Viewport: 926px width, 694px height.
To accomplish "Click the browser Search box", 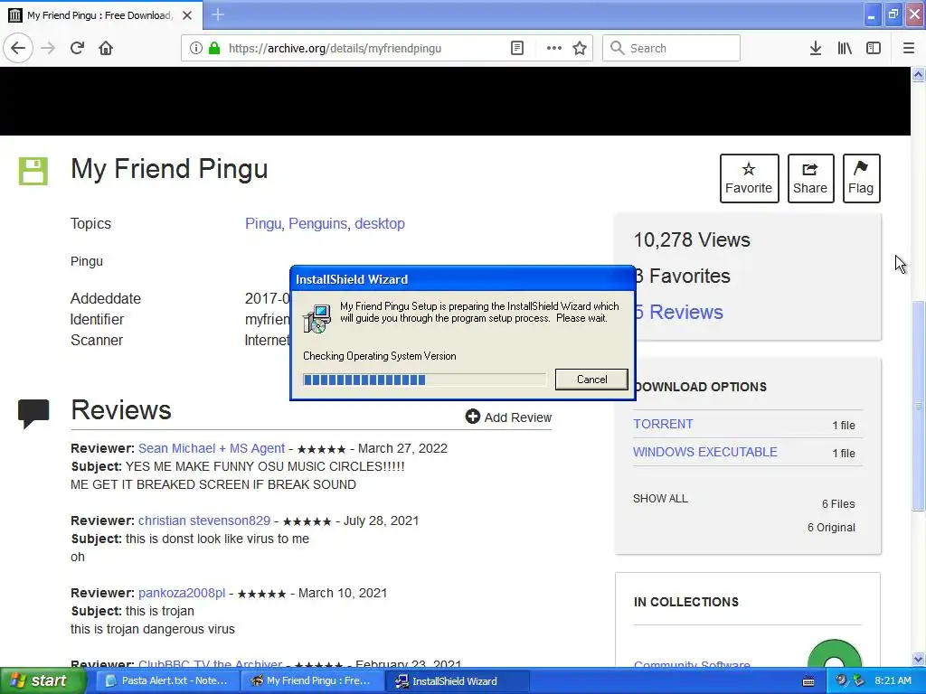I will click(x=671, y=49).
